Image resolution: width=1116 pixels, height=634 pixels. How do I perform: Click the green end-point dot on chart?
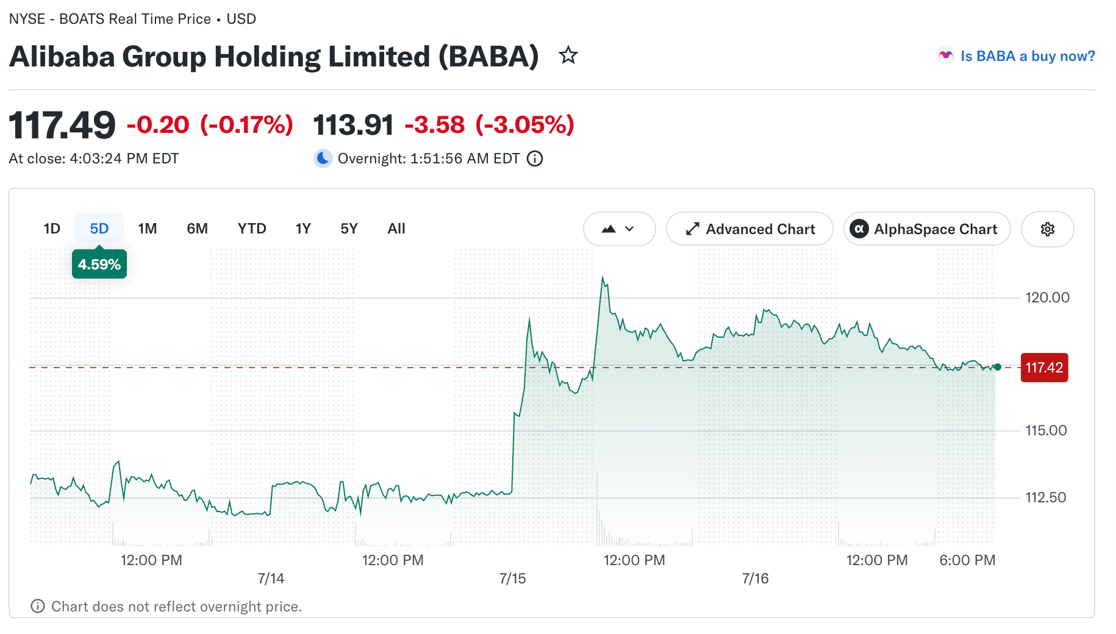(x=998, y=367)
